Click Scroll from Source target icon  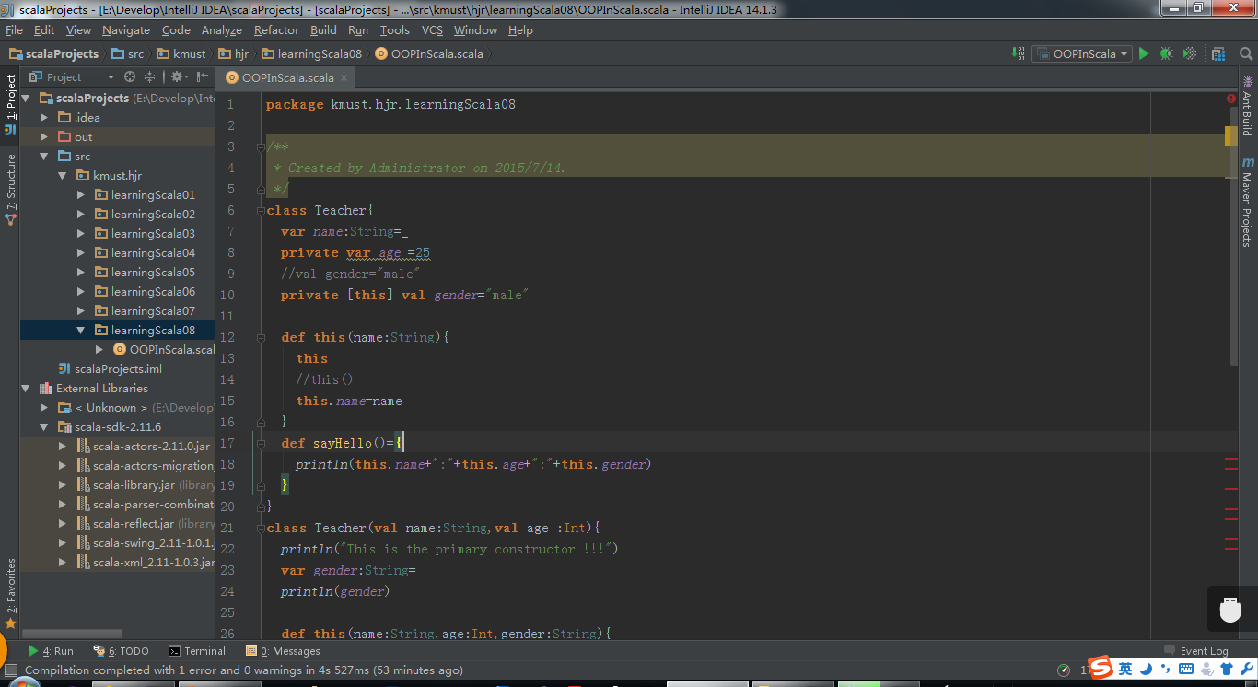(x=130, y=77)
